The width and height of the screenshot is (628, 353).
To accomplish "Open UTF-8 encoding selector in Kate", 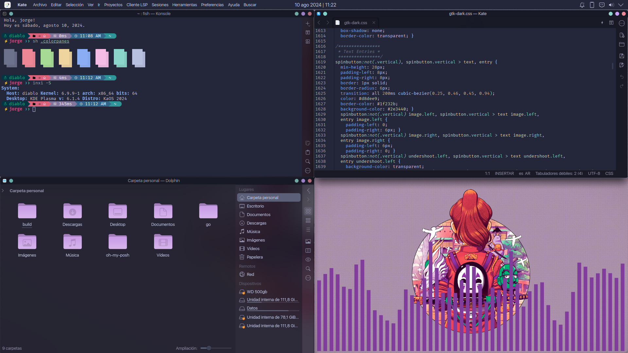I will (594, 174).
